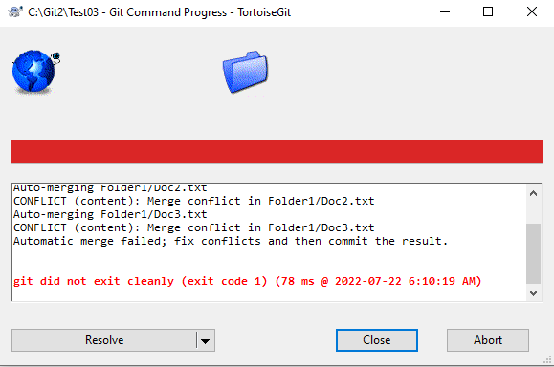This screenshot has height=367, width=554.
Task: Close the window using the title bar X
Action: (x=532, y=12)
